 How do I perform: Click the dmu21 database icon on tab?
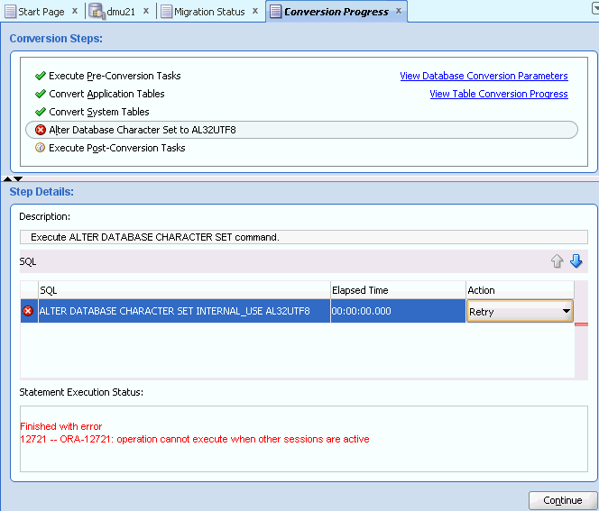pos(96,12)
